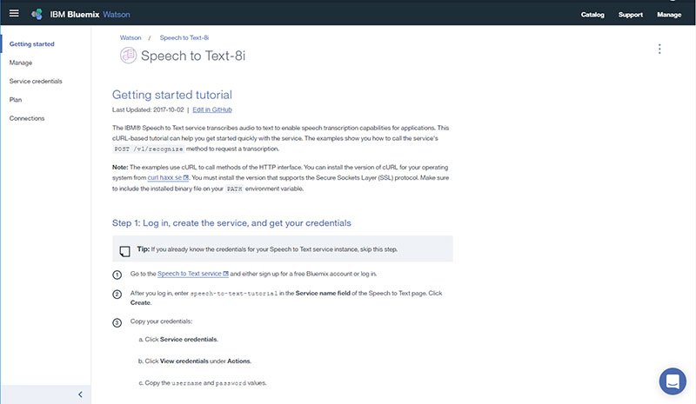696x404 pixels.
Task: Click the Speech to Text-8i breadcrumb
Action: [184, 37]
